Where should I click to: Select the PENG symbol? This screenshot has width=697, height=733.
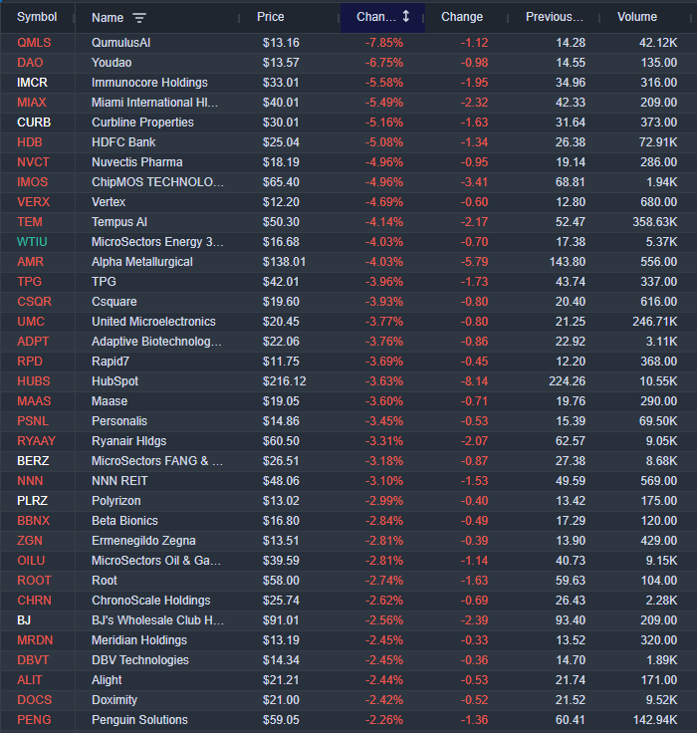point(34,720)
